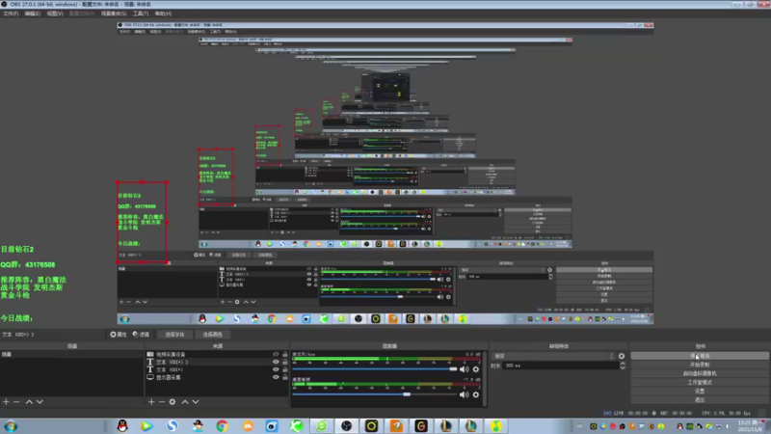
Task: Adjust microphone volume slider handle
Action: (x=453, y=369)
